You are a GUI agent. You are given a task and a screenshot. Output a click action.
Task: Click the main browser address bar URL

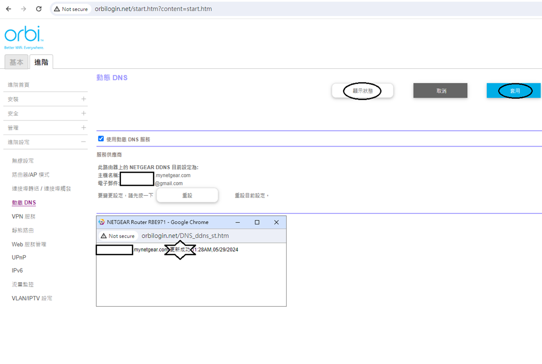153,9
